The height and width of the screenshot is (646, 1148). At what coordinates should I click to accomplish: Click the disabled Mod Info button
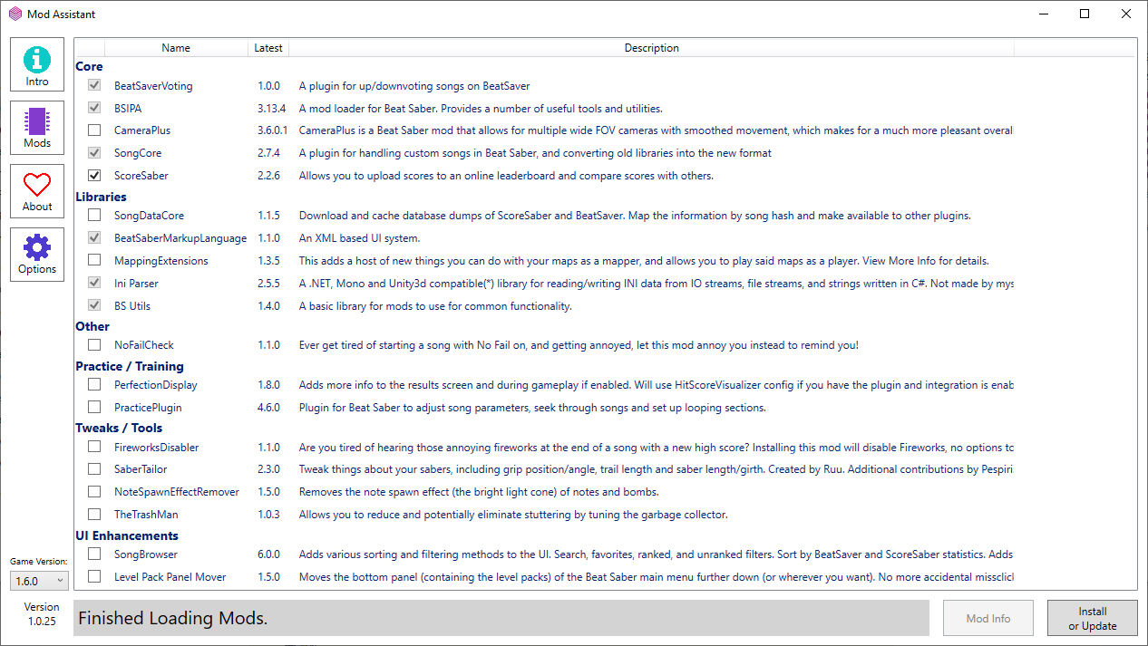[988, 618]
